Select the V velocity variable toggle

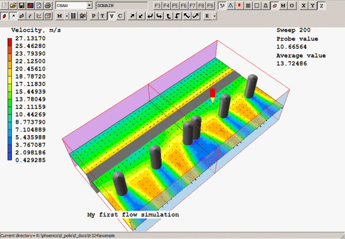point(112,16)
